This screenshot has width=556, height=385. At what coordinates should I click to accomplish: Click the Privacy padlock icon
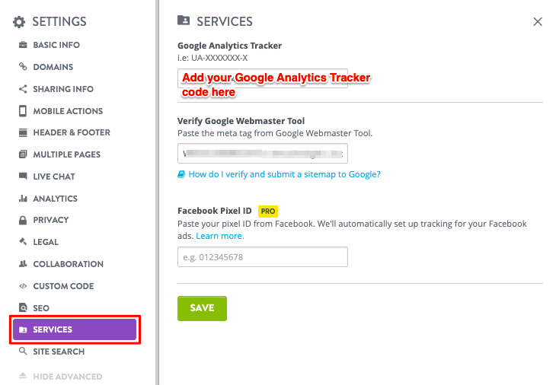(23, 220)
